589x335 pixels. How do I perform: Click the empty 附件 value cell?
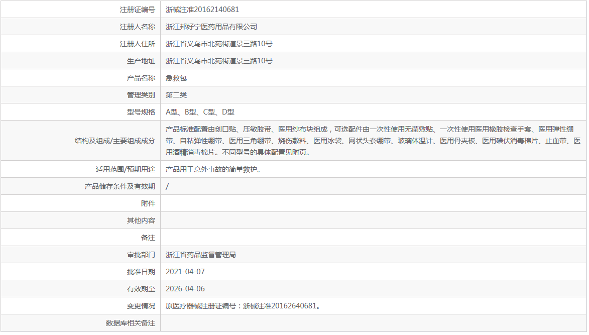[x=301, y=203]
